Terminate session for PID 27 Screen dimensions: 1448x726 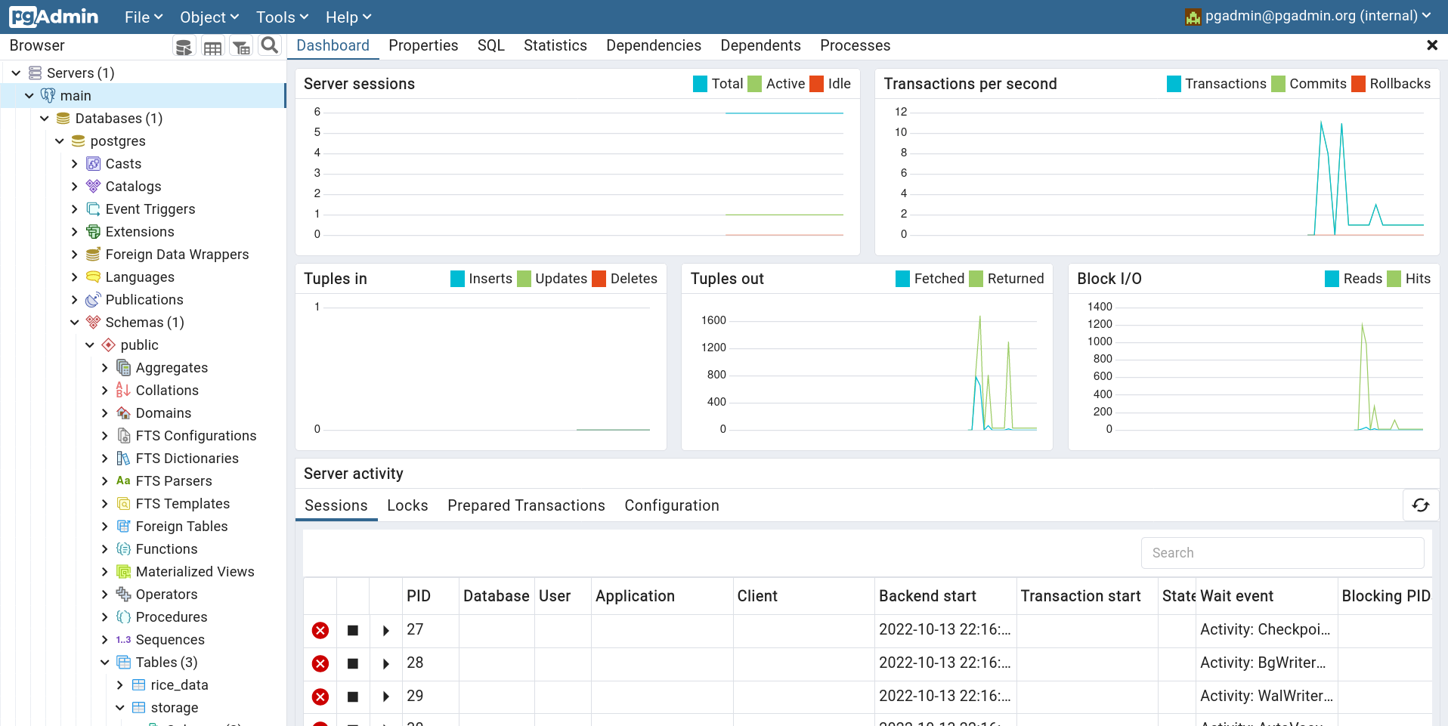[x=320, y=631]
